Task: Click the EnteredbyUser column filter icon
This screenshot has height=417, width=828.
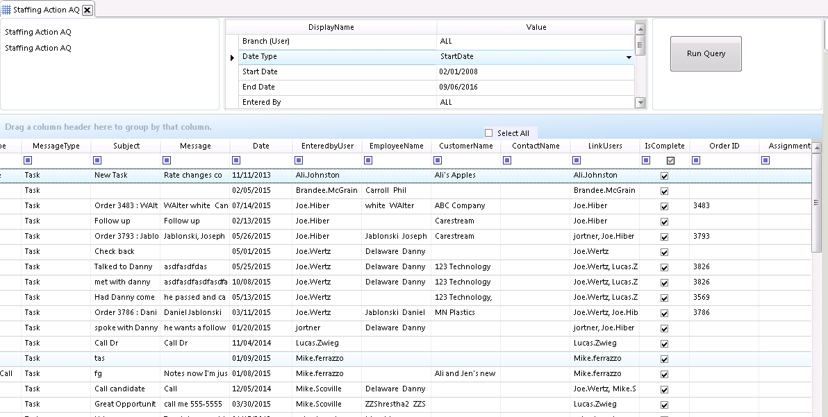Action: pos(299,160)
